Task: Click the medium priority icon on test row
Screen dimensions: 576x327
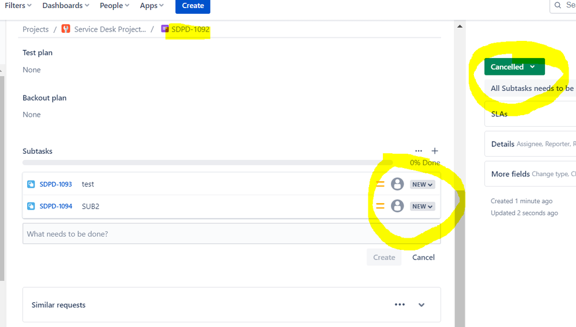Action: pos(380,184)
